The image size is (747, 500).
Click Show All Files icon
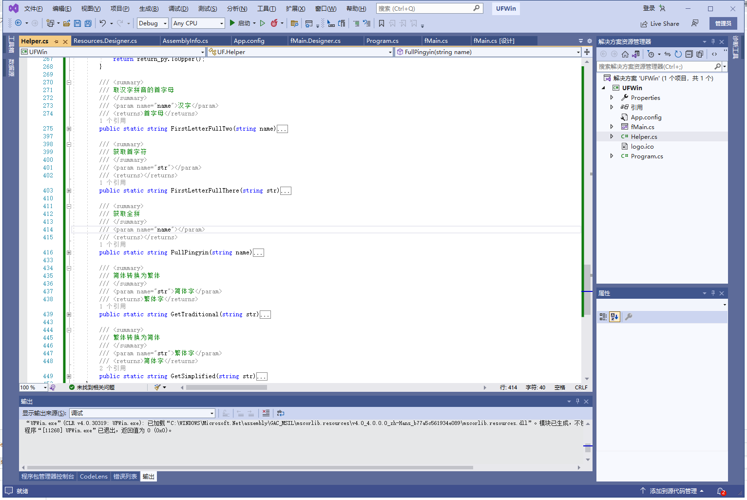(x=700, y=54)
